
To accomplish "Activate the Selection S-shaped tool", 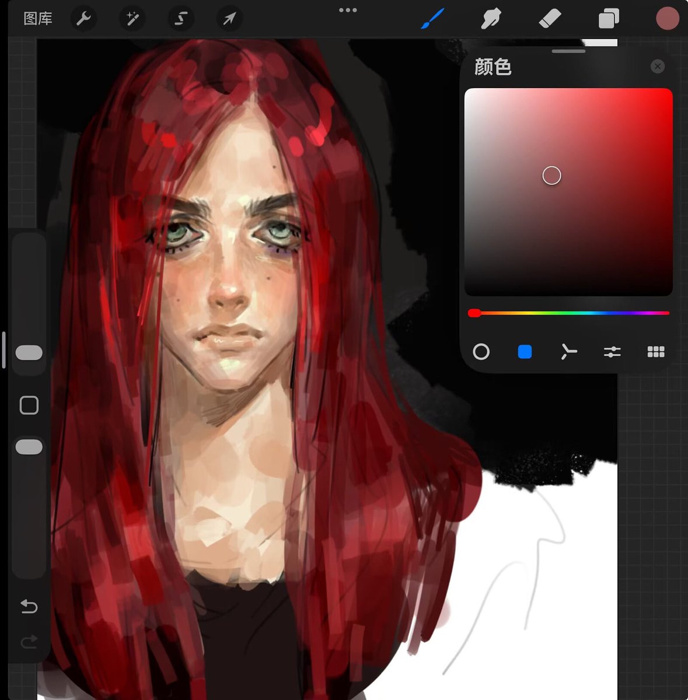I will (181, 19).
